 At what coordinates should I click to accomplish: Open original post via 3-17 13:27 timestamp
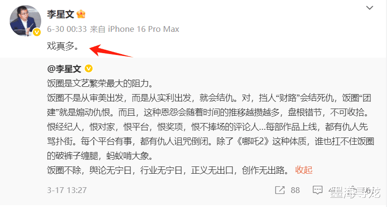tap(67, 190)
